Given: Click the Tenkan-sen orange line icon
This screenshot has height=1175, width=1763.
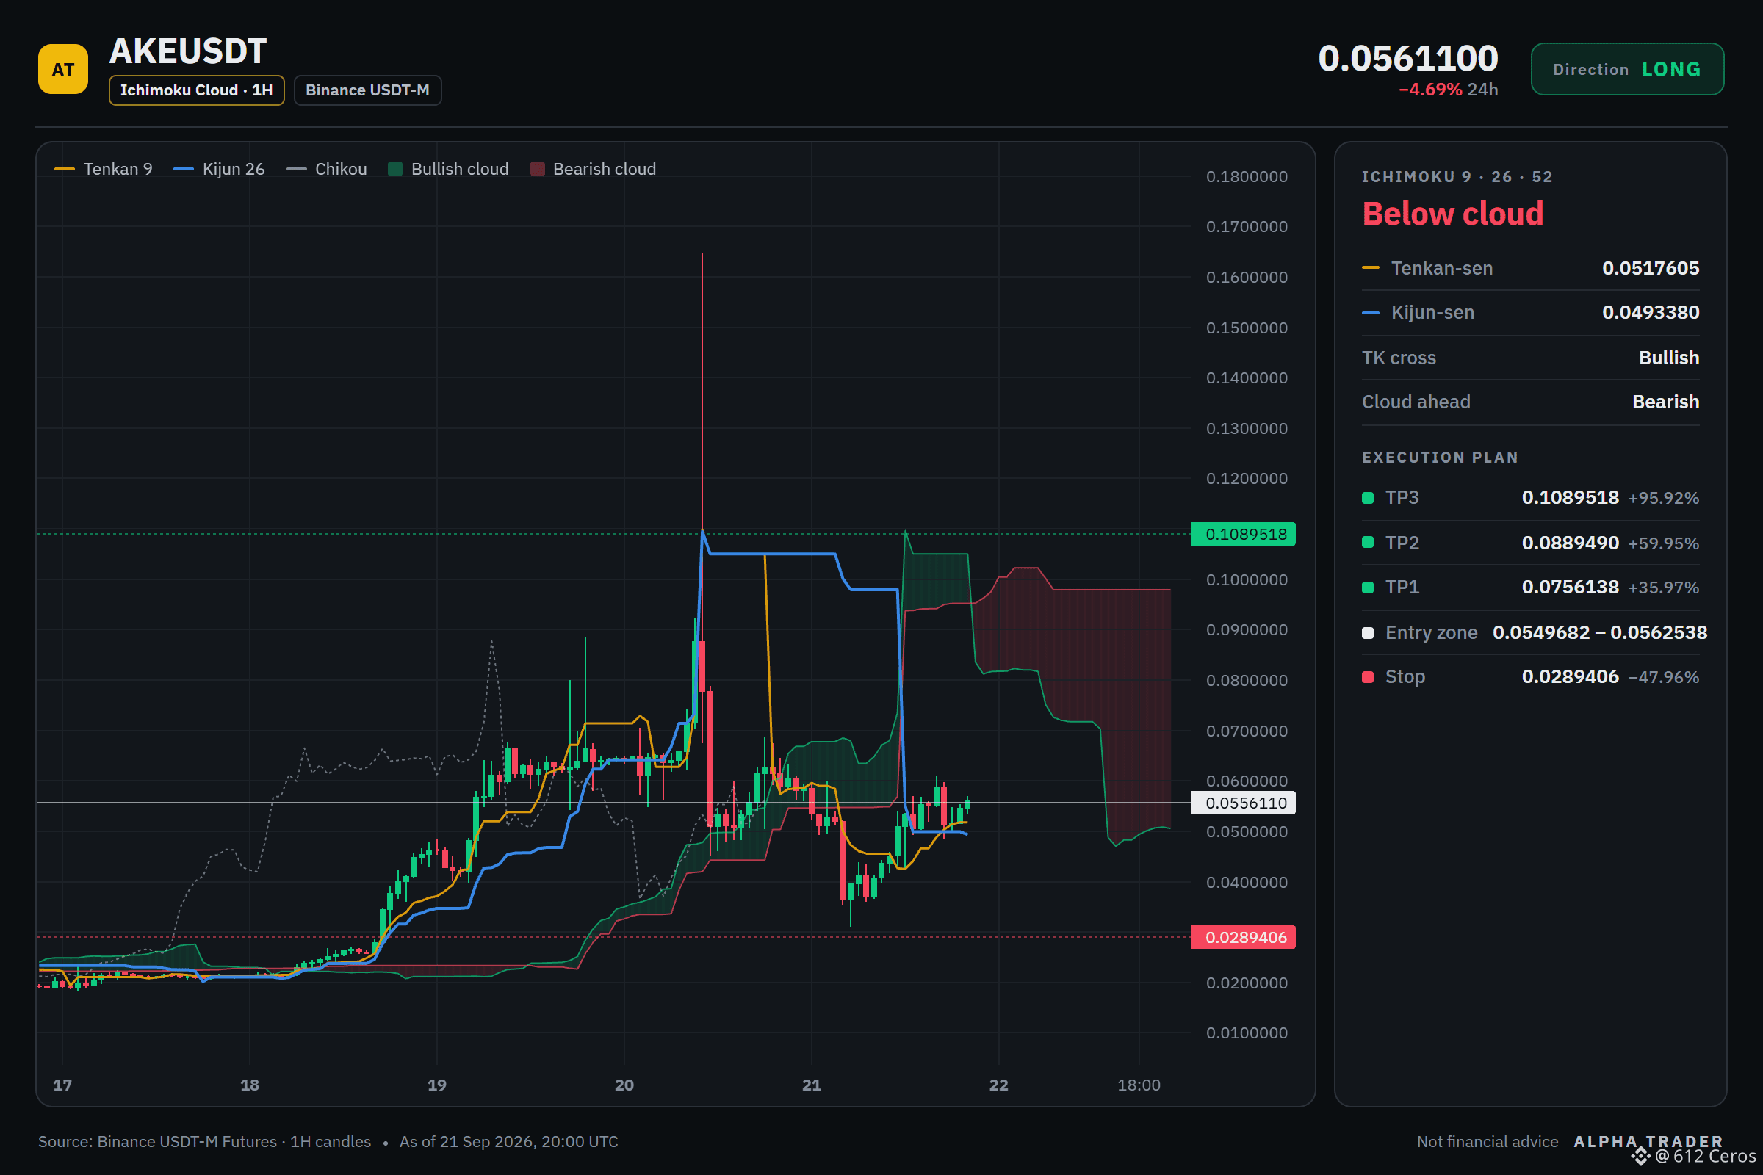Looking at the screenshot, I should click(x=1370, y=268).
